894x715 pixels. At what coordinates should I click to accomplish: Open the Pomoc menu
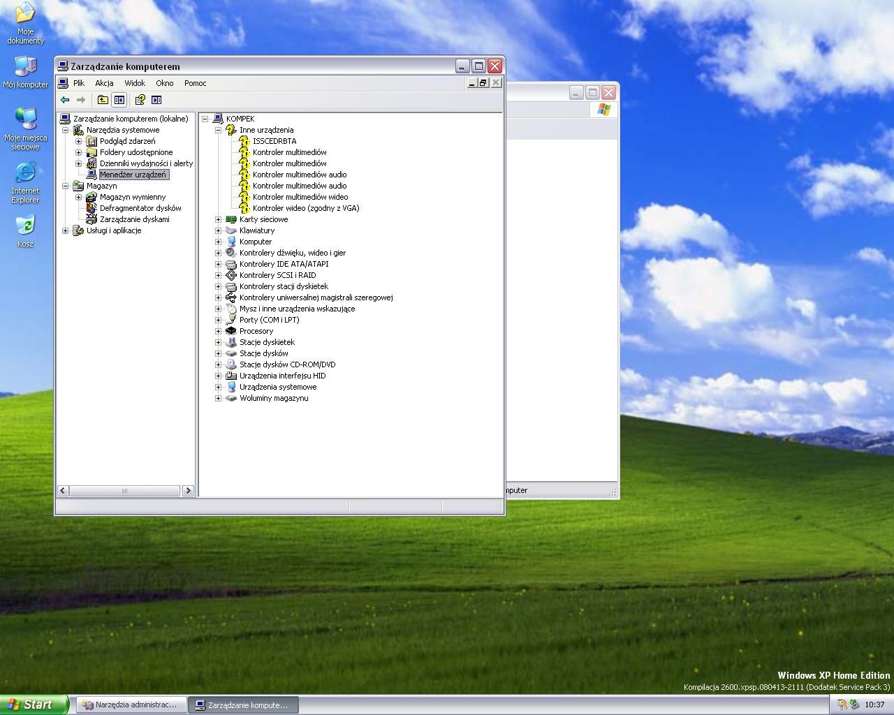(196, 83)
